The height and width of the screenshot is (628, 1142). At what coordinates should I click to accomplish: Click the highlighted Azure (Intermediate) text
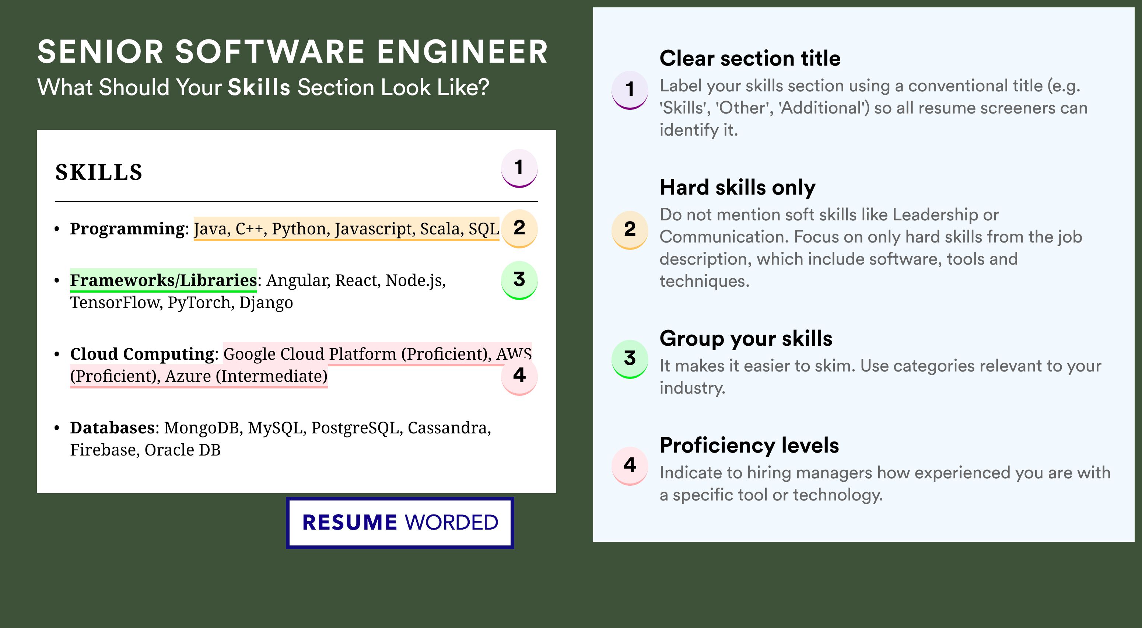[x=246, y=376]
